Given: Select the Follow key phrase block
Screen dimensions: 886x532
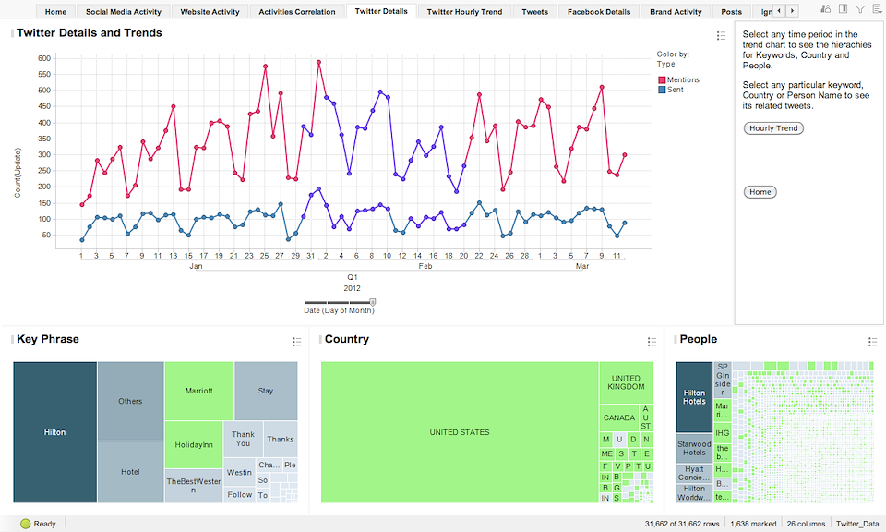Looking at the screenshot, I should [240, 495].
